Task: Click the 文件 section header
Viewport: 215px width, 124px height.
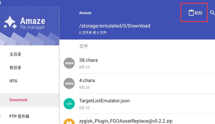Action: coord(83,46)
